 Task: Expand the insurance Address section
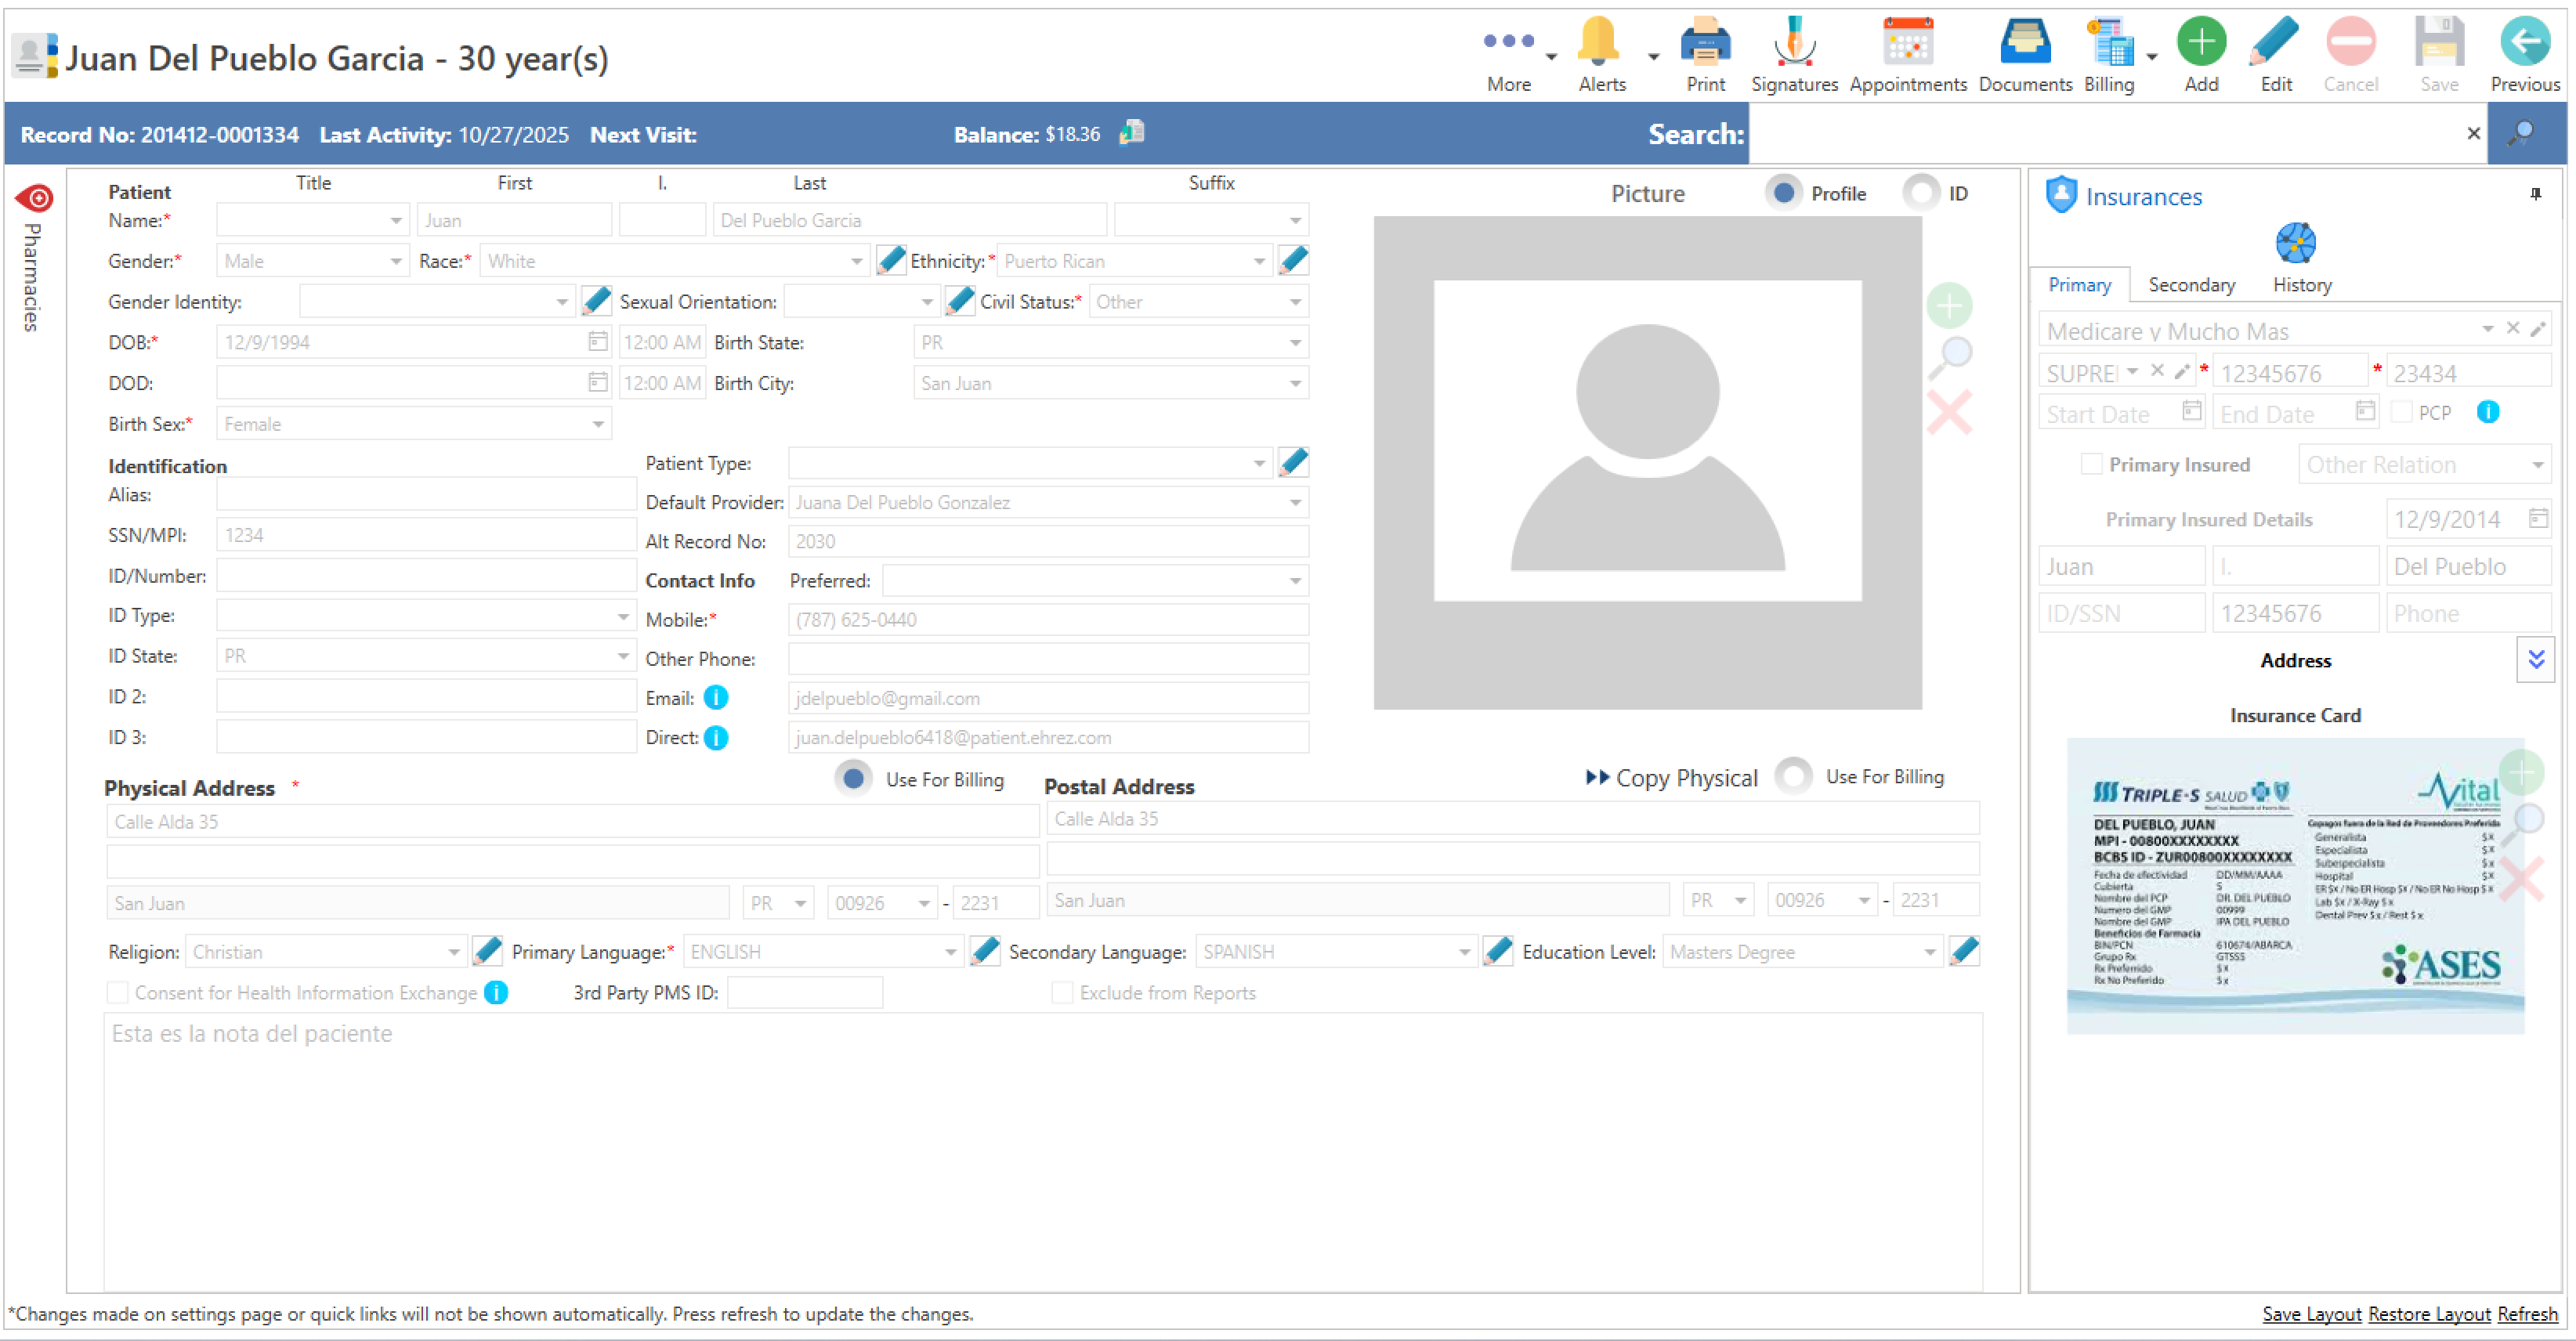pos(2535,660)
